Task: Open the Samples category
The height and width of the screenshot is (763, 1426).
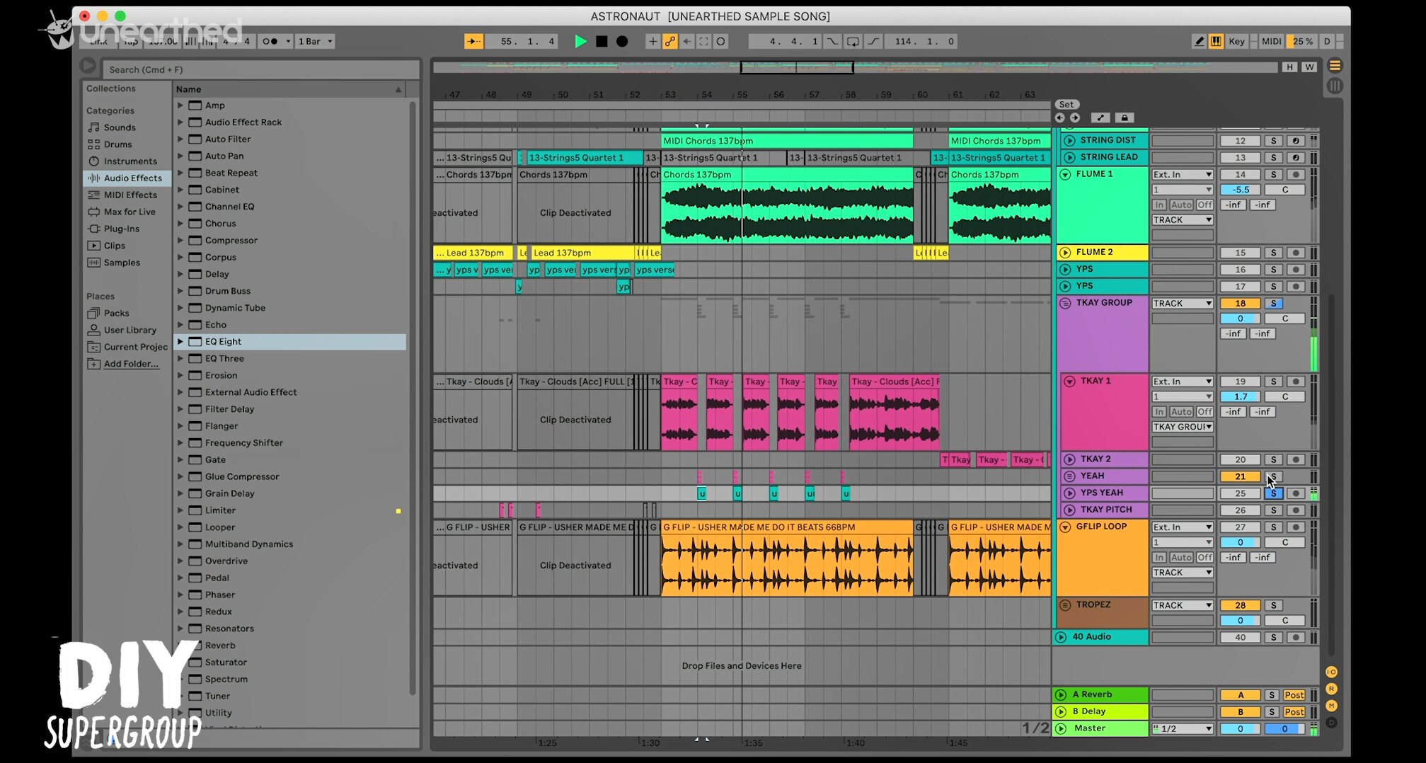Action: coord(114,262)
